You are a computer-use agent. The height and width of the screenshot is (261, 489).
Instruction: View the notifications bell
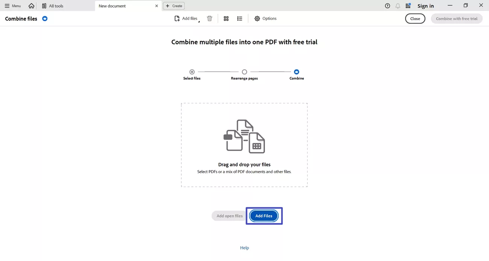(x=398, y=6)
